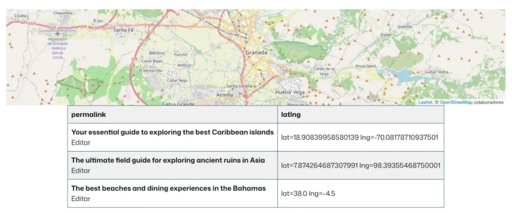Click the Granada city label on map
The height and width of the screenshot is (213, 512).
[256, 52]
